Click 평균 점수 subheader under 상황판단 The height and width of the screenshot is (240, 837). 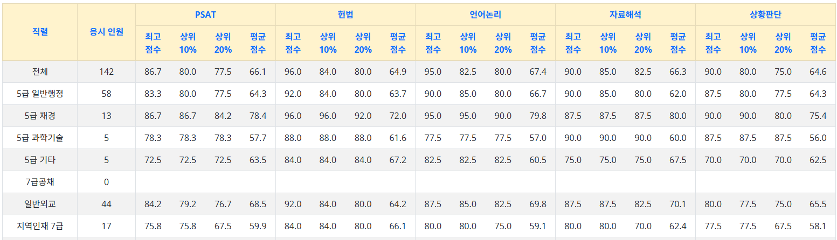point(818,43)
